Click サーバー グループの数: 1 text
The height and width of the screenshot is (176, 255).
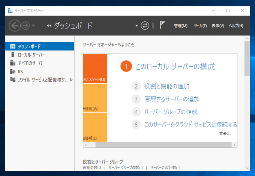[x=126, y=168]
